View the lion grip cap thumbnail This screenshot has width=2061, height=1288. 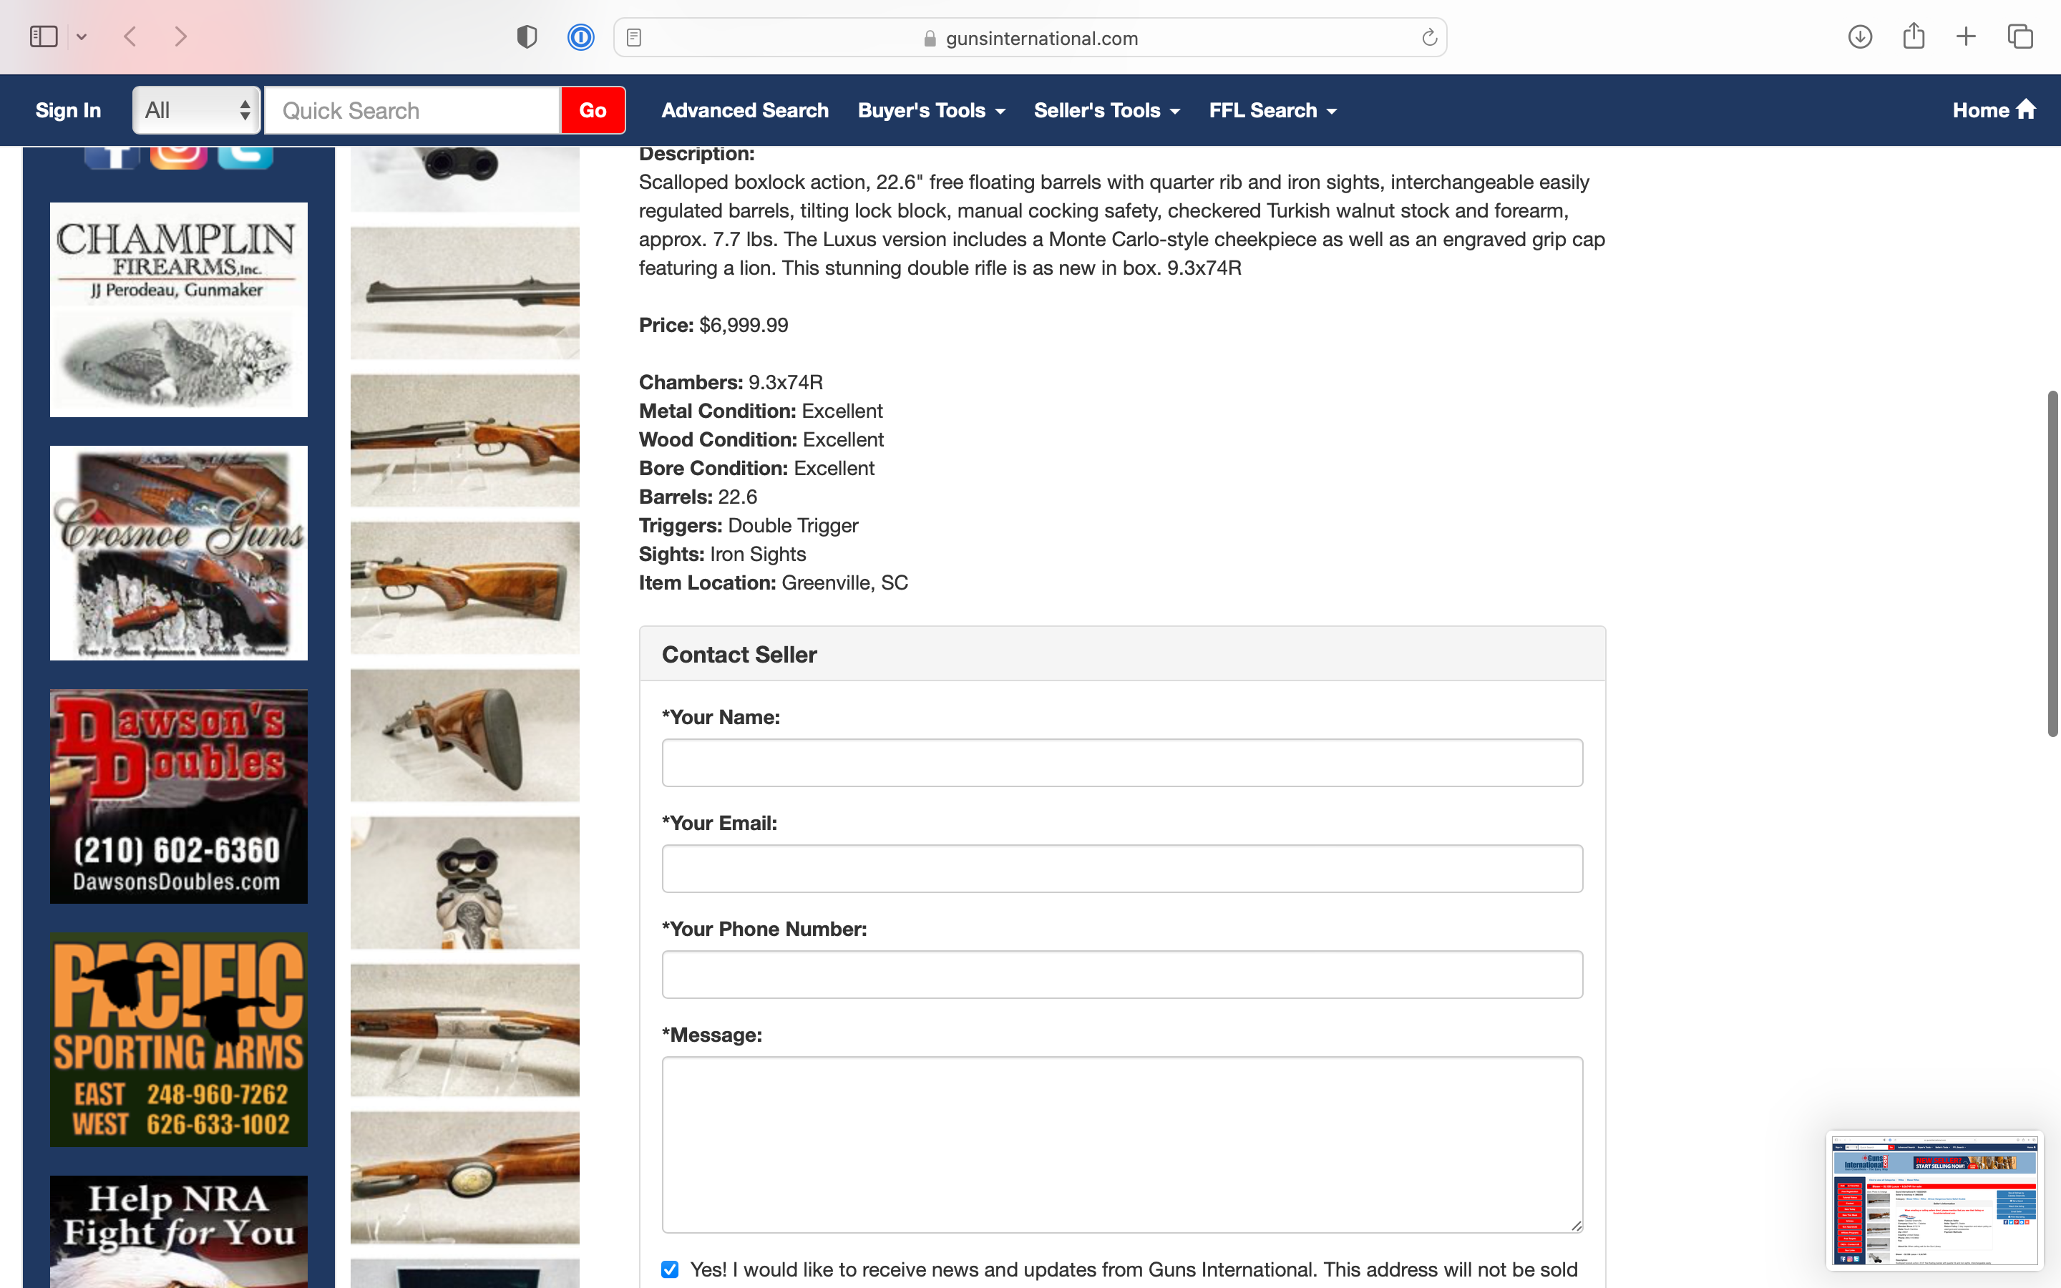point(465,1177)
